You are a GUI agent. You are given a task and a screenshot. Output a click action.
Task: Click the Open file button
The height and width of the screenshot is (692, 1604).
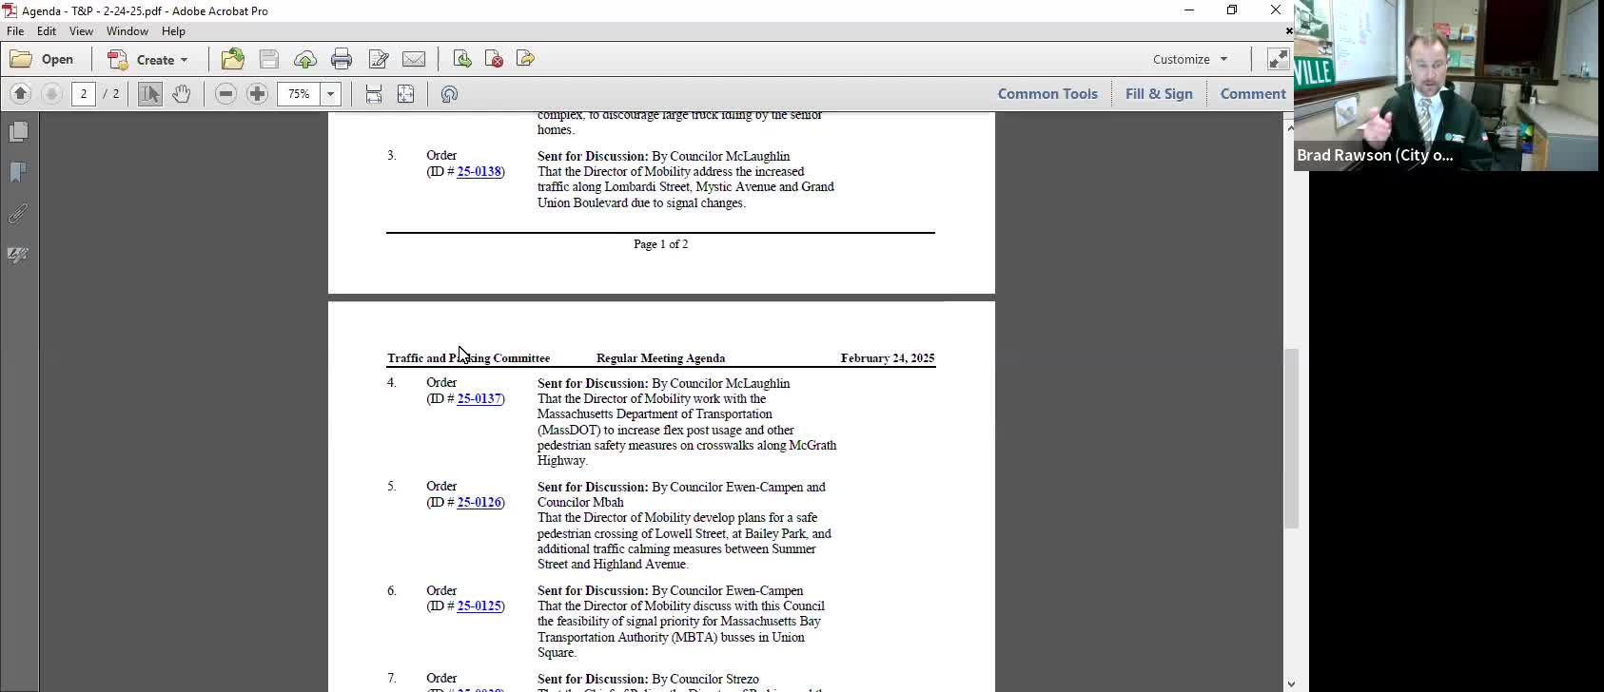(x=42, y=59)
